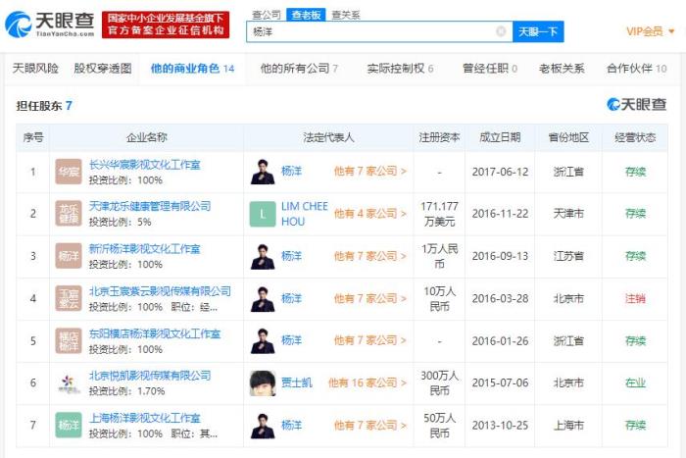
Task: Click the search input containing 杨洋
Action: click(372, 31)
